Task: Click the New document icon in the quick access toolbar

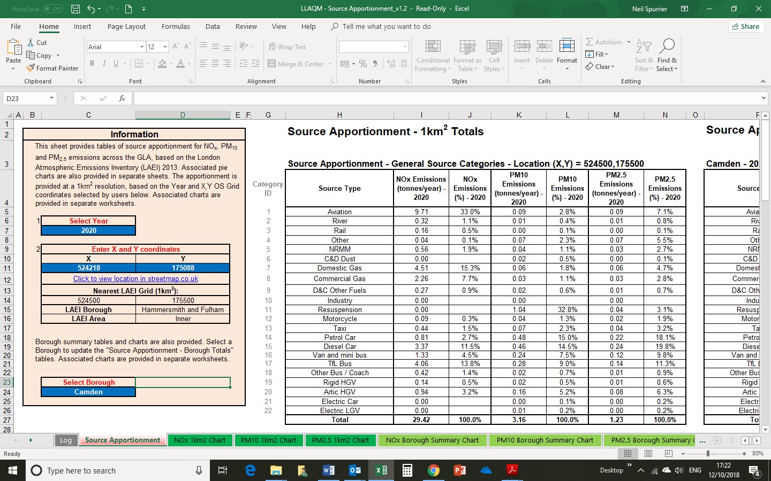Action: click(128, 9)
